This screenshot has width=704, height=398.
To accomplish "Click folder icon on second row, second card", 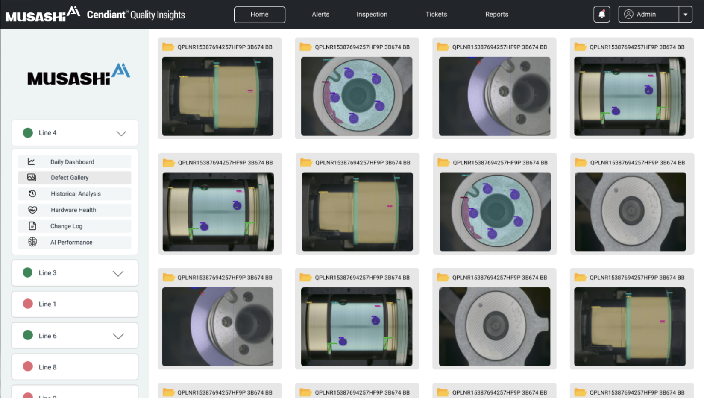I will click(306, 163).
